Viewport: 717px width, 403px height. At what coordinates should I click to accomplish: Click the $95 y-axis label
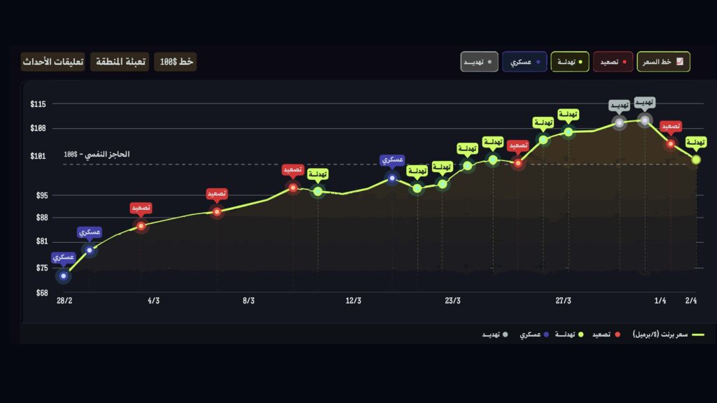tap(41, 196)
